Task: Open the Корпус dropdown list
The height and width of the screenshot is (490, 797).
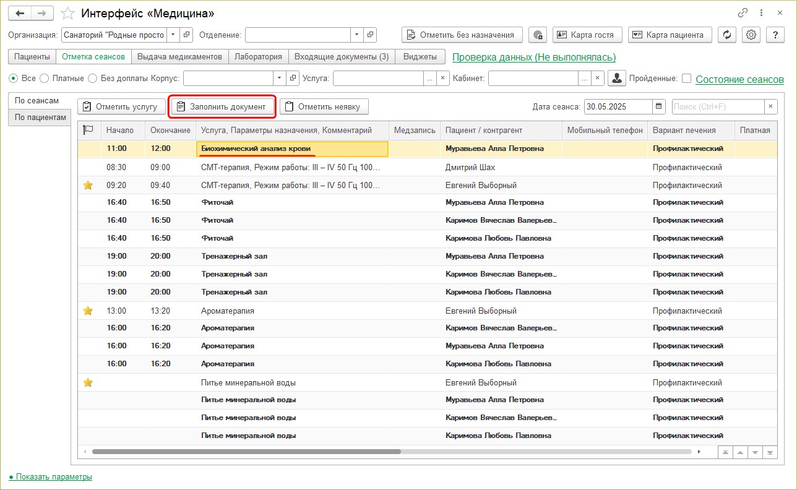Action: 279,79
